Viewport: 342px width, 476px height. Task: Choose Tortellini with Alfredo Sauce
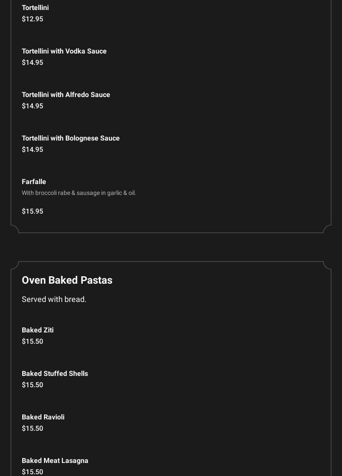[66, 95]
